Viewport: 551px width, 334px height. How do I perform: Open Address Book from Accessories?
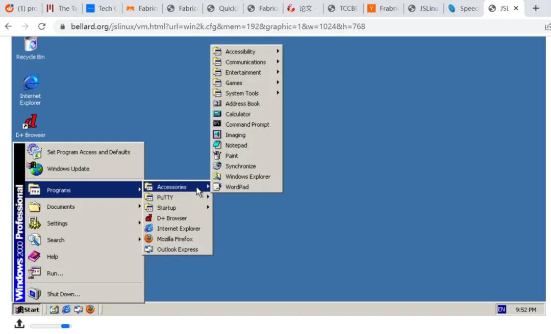point(246,104)
